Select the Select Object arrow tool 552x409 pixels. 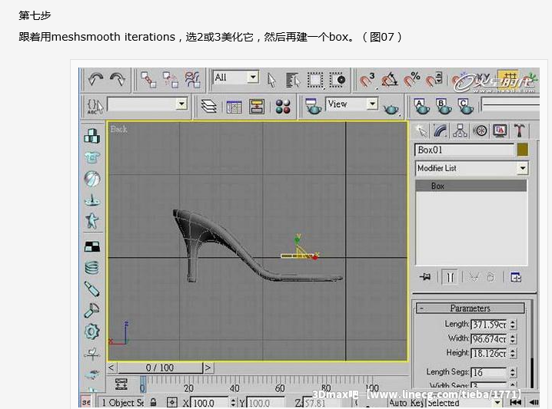[x=271, y=80]
